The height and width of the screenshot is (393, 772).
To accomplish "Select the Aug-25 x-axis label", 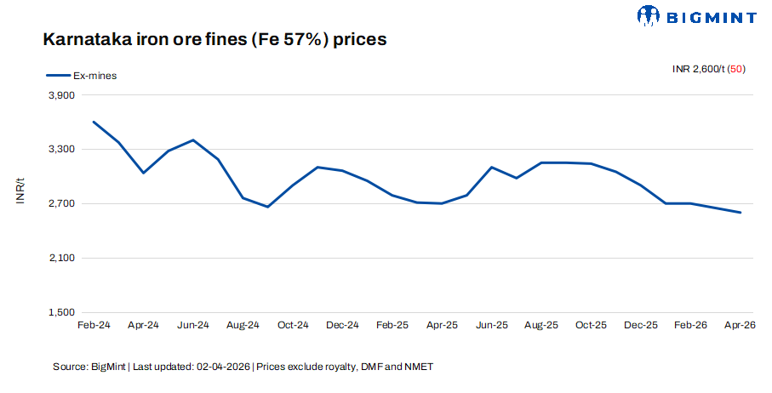I will (x=541, y=325).
